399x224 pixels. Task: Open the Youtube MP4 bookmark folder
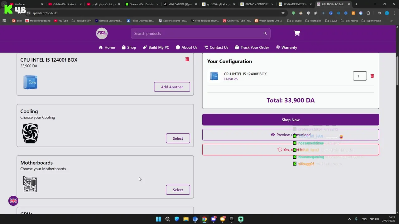[x=81, y=21]
